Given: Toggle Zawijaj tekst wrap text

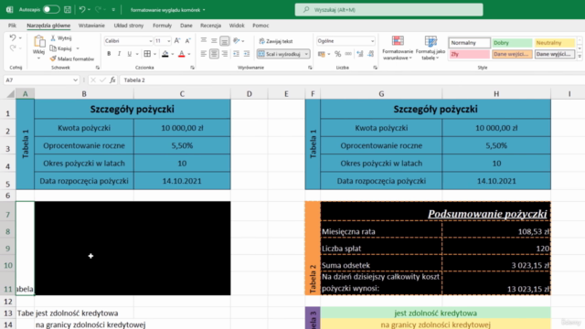Looking at the screenshot, I should pos(276,41).
